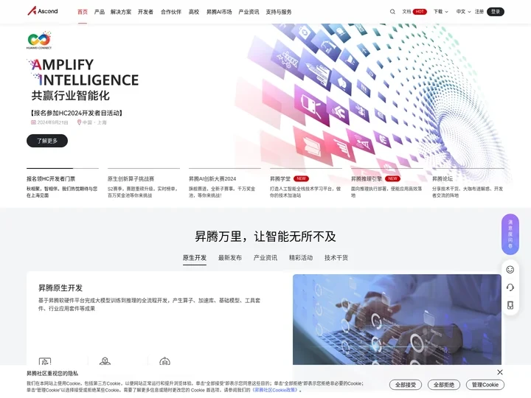
Task: Expand the 下载 dropdown
Action: [x=440, y=12]
